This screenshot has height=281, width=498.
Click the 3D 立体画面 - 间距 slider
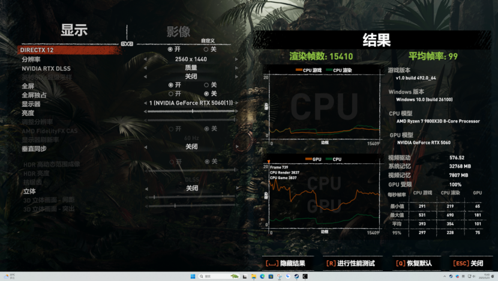191,197
